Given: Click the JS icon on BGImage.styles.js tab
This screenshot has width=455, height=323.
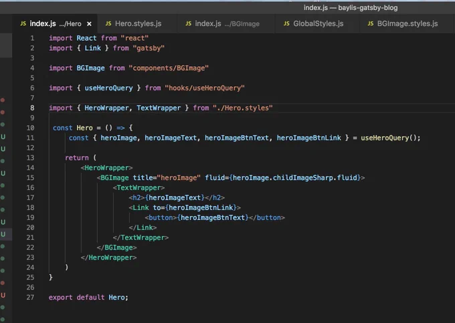Looking at the screenshot, I should [370, 24].
